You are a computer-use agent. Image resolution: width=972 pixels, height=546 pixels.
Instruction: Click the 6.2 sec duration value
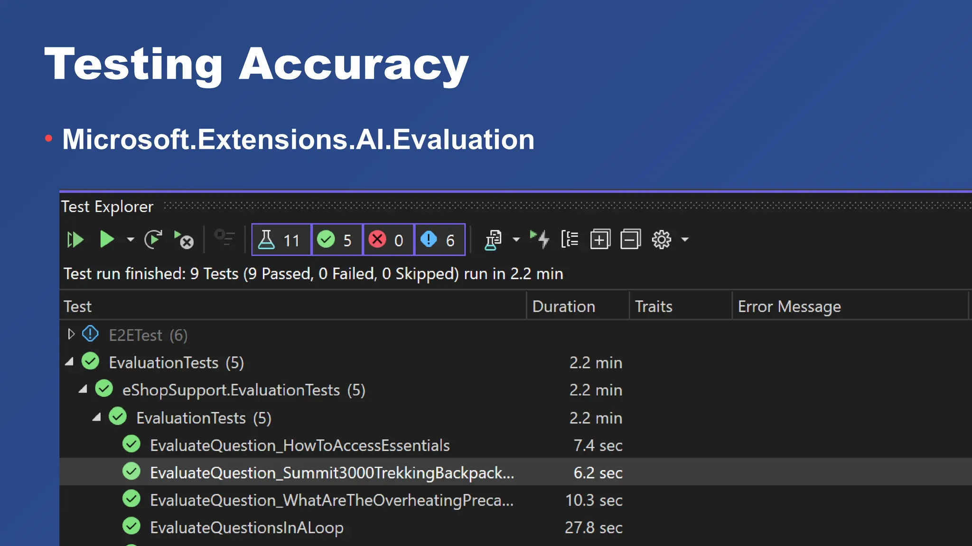[x=598, y=473]
